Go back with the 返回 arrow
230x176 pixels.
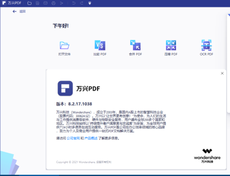point(15,11)
